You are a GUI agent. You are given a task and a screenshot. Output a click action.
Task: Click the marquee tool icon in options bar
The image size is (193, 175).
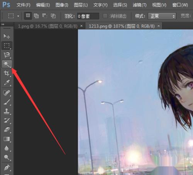(x=11, y=16)
